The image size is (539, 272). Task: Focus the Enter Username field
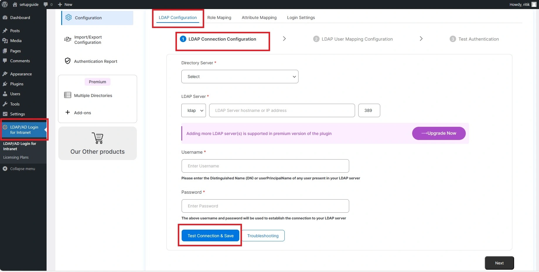pyautogui.click(x=265, y=166)
